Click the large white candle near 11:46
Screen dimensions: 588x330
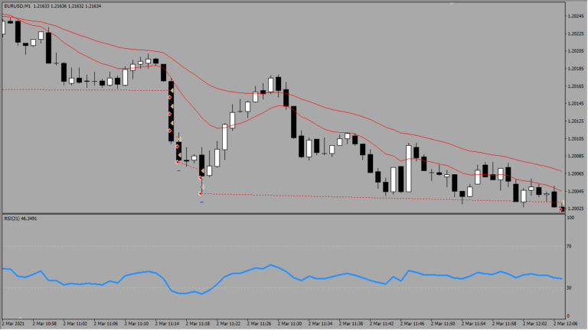[x=408, y=168]
